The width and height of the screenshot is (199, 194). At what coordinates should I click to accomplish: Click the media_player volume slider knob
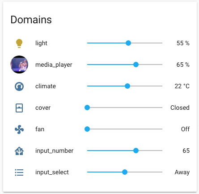(x=136, y=65)
